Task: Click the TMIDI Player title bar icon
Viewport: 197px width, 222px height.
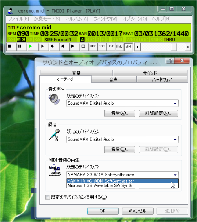Action: (x=10, y=11)
